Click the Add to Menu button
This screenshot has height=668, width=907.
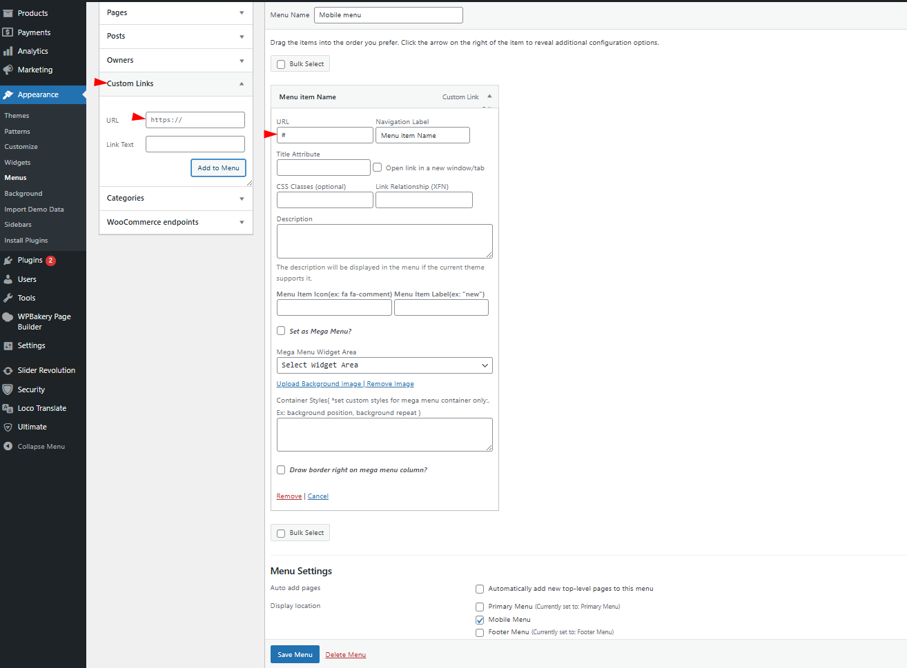tap(218, 168)
